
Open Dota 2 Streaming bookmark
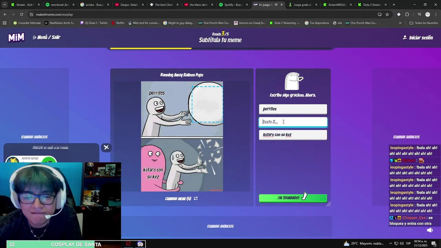pyautogui.click(x=285, y=23)
